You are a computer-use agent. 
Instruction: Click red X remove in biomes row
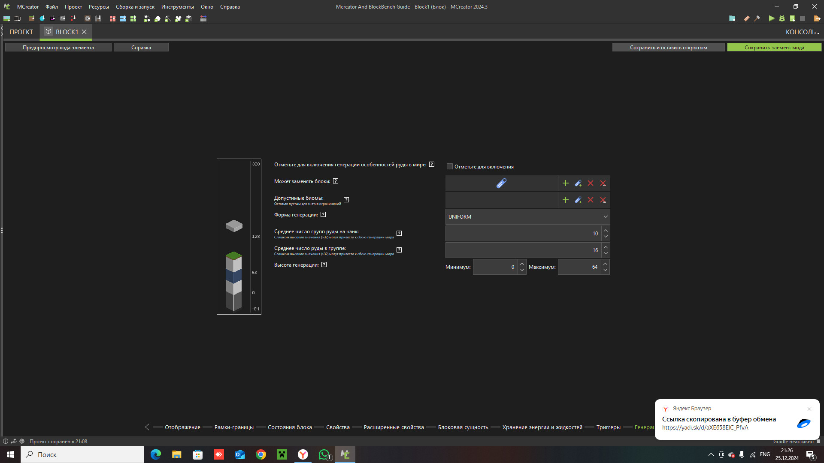(x=591, y=200)
